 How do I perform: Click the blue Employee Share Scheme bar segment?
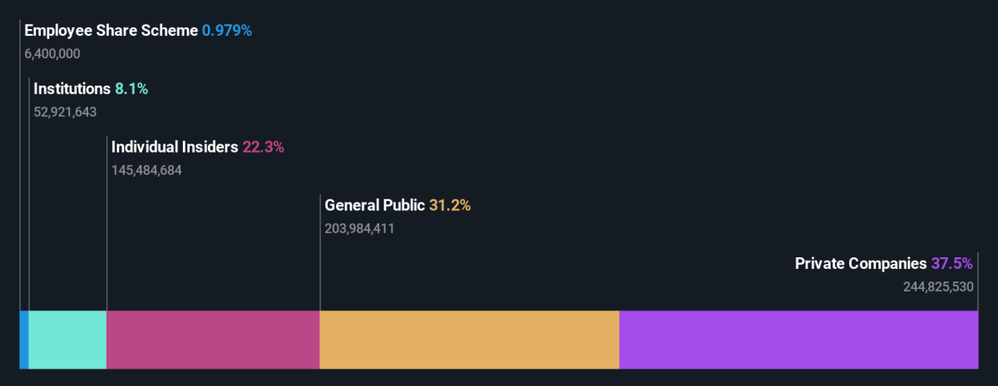click(x=24, y=340)
